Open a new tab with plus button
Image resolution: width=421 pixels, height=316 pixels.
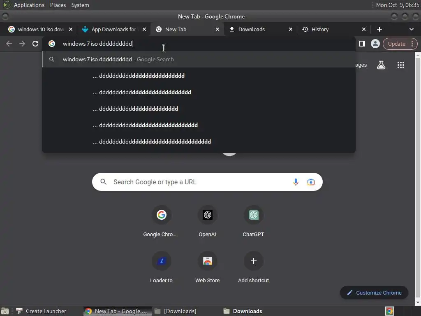coord(379,29)
